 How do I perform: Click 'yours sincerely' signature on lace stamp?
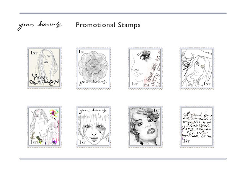point(93,82)
